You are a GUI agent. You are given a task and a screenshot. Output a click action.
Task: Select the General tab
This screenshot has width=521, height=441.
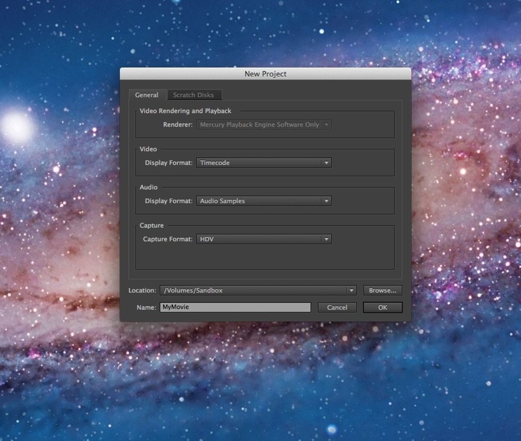click(x=147, y=95)
